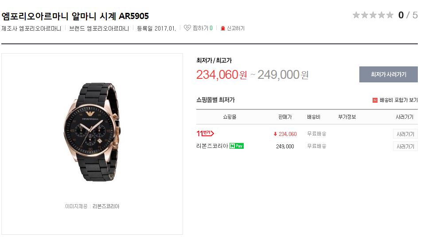
Task: Click the 11번가 shop logo
Action: pyautogui.click(x=205, y=133)
